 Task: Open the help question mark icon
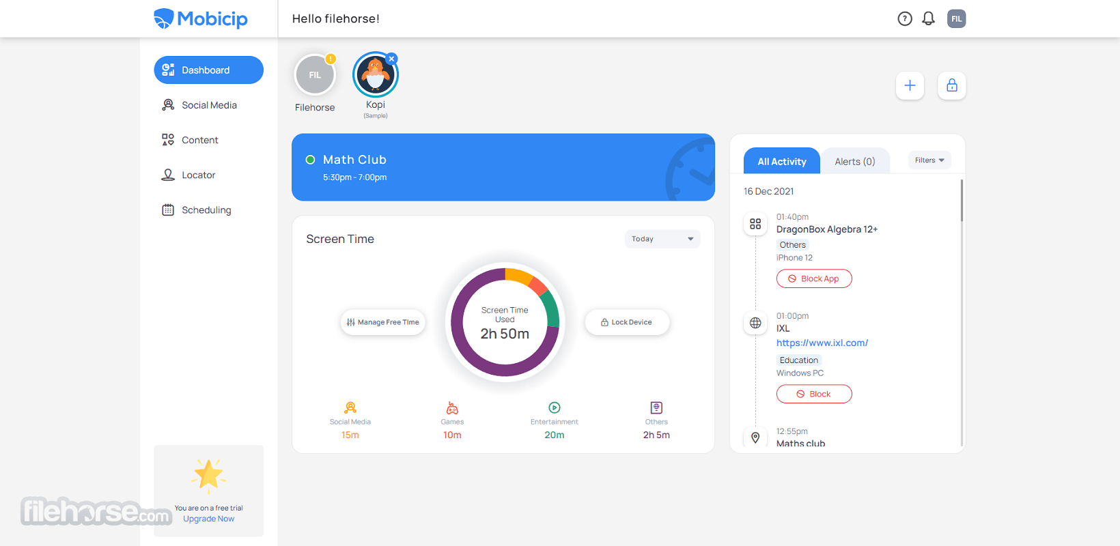click(905, 19)
